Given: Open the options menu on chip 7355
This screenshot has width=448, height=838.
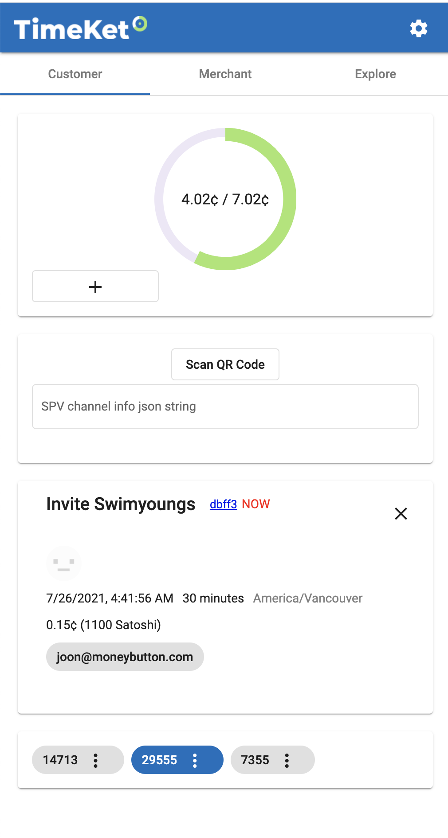Looking at the screenshot, I should 287,760.
